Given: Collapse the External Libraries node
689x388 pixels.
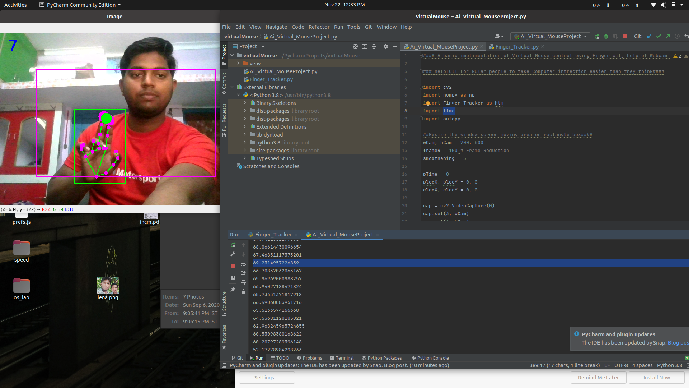Looking at the screenshot, I should tap(232, 87).
